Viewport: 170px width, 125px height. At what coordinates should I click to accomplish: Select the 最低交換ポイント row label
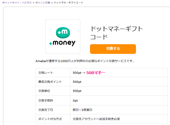(x=50, y=82)
